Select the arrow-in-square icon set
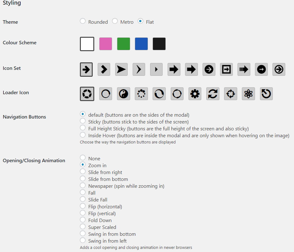The image size is (294, 252). pyautogui.click(x=226, y=70)
